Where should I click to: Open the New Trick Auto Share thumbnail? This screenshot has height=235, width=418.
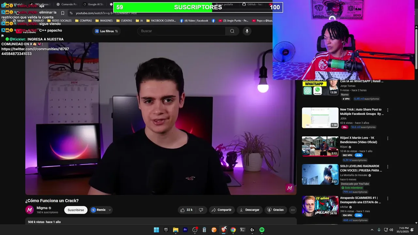[x=320, y=118]
